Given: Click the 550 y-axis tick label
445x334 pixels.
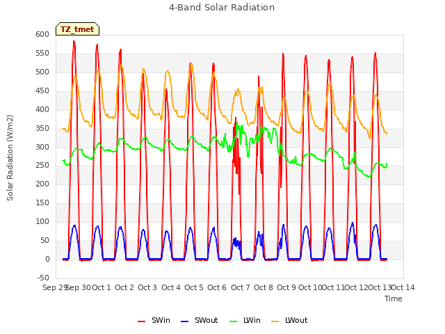Looking at the screenshot, I should coord(42,53).
